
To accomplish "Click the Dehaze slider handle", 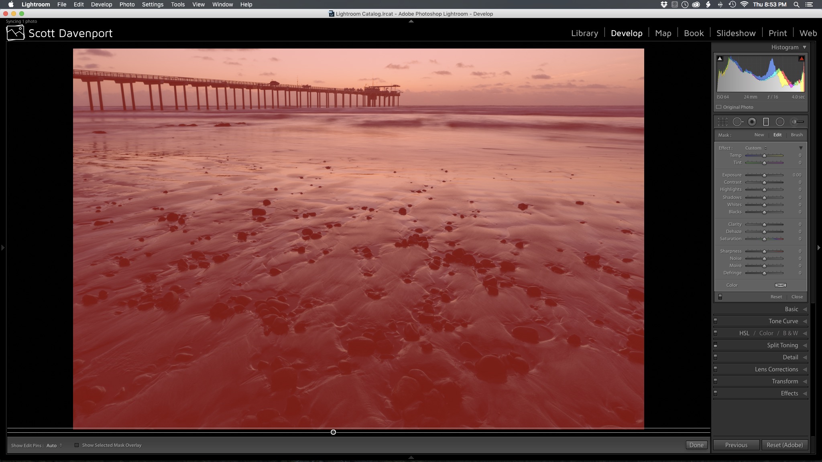I will pos(764,232).
